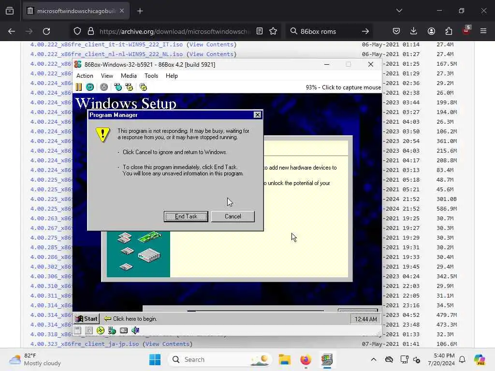The image size is (495, 371).
Task: Click the 86Box app icon in title bar
Action: (x=78, y=64)
